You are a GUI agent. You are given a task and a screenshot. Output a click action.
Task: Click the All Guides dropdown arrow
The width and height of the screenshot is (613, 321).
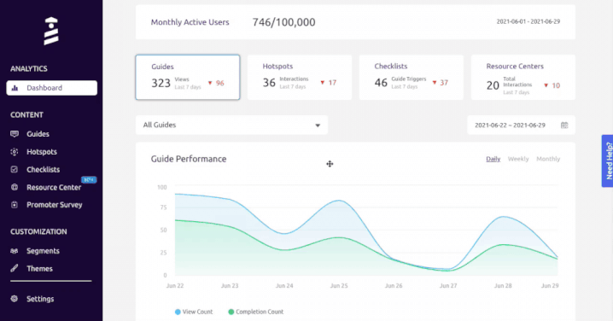pos(318,125)
